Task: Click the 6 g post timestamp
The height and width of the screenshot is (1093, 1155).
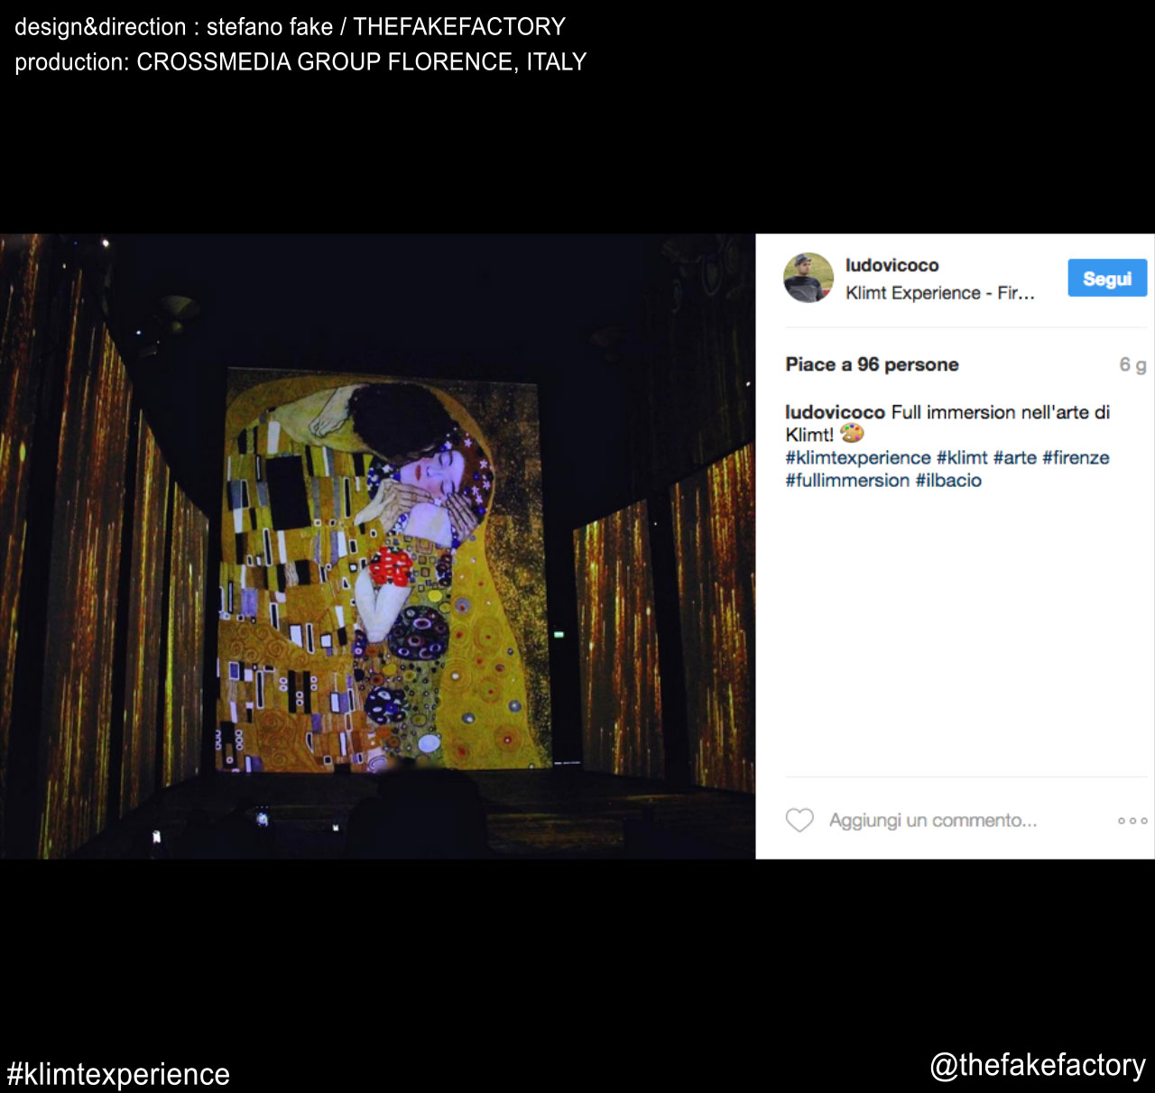Action: [x=1132, y=364]
